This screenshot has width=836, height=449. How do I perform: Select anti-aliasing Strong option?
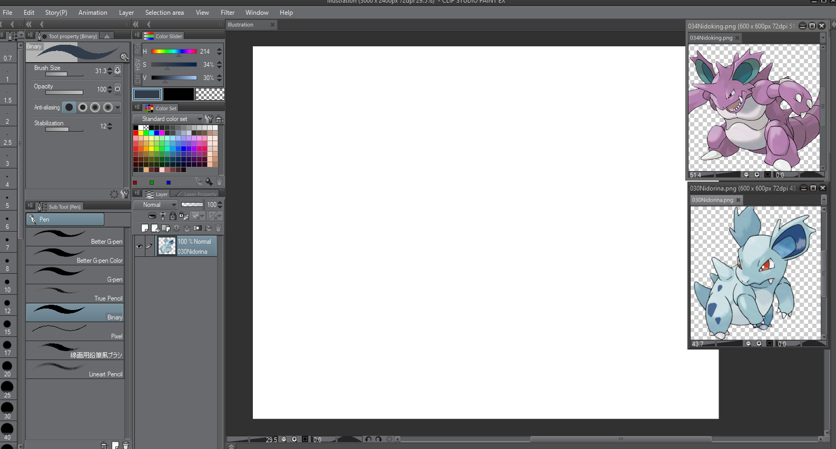[108, 107]
